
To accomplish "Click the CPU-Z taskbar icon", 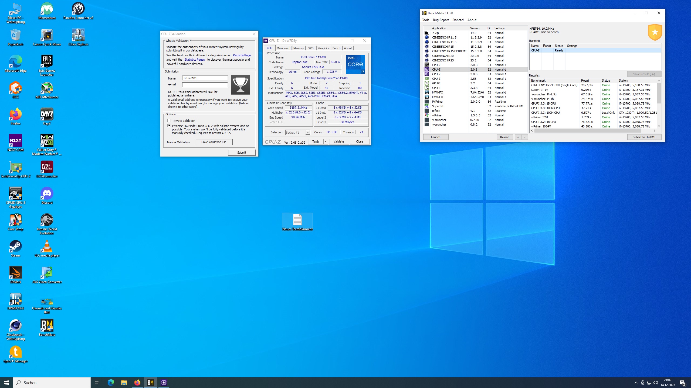I will (164, 383).
